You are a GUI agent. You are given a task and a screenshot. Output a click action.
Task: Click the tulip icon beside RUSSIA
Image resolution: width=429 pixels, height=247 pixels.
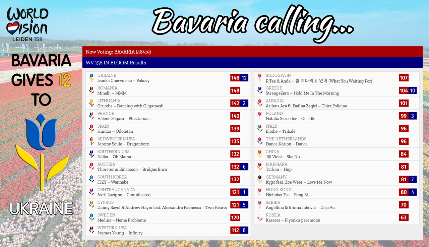click(x=260, y=218)
